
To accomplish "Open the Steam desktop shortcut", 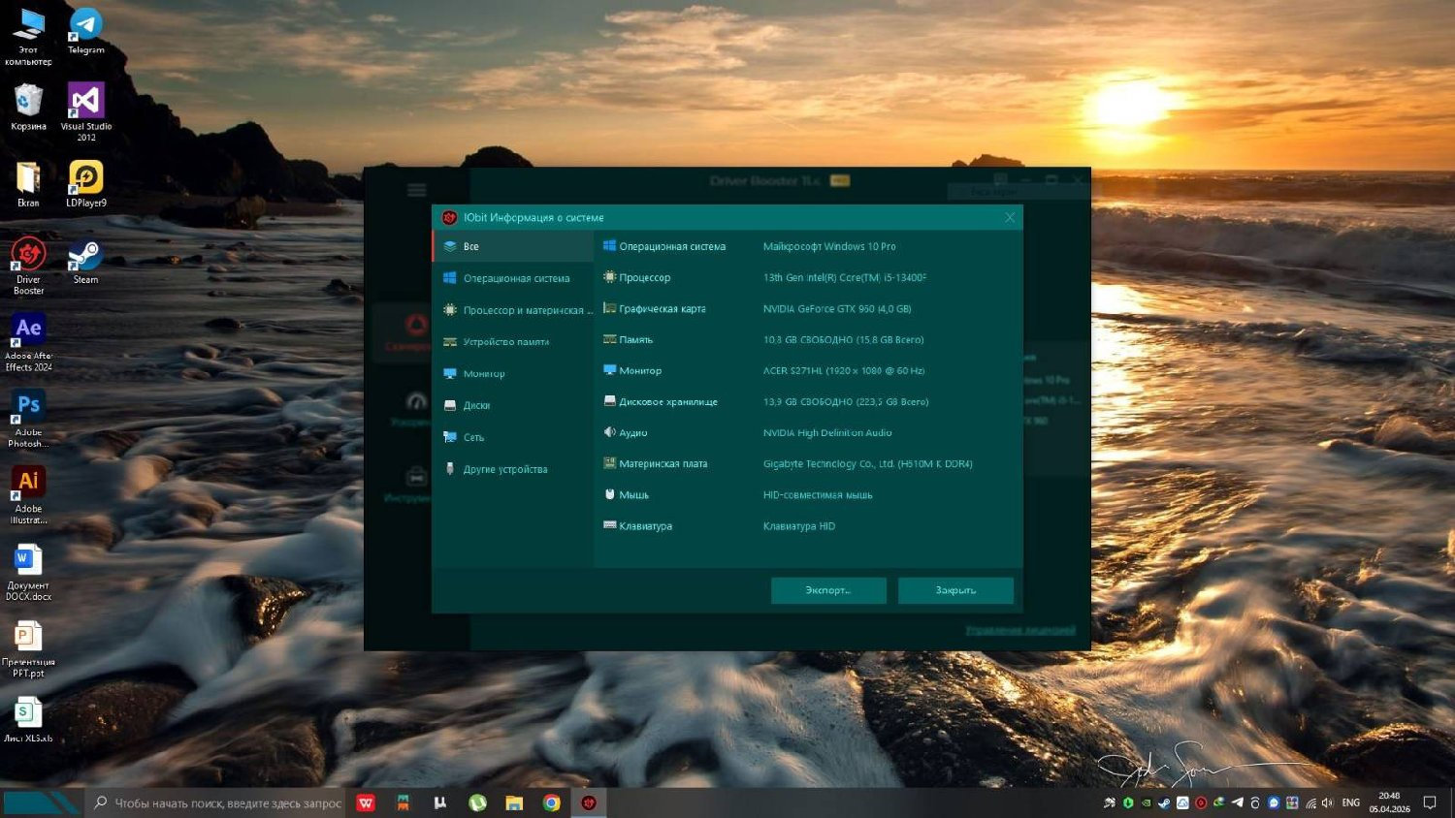I will click(x=85, y=262).
